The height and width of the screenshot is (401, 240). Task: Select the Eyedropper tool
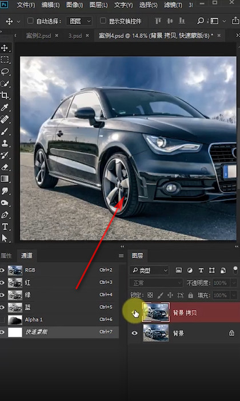tap(5, 108)
